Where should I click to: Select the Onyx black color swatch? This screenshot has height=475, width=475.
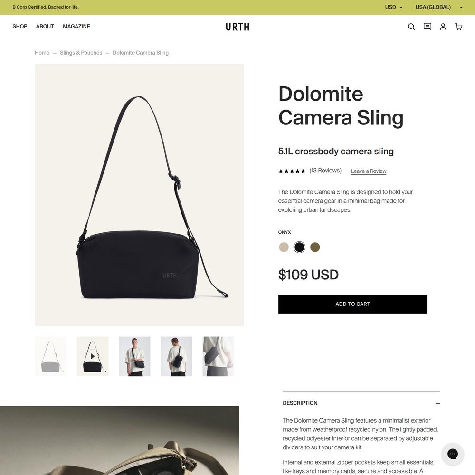(299, 247)
